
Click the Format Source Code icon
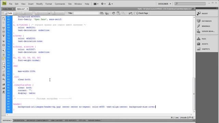click(x=4, y=92)
